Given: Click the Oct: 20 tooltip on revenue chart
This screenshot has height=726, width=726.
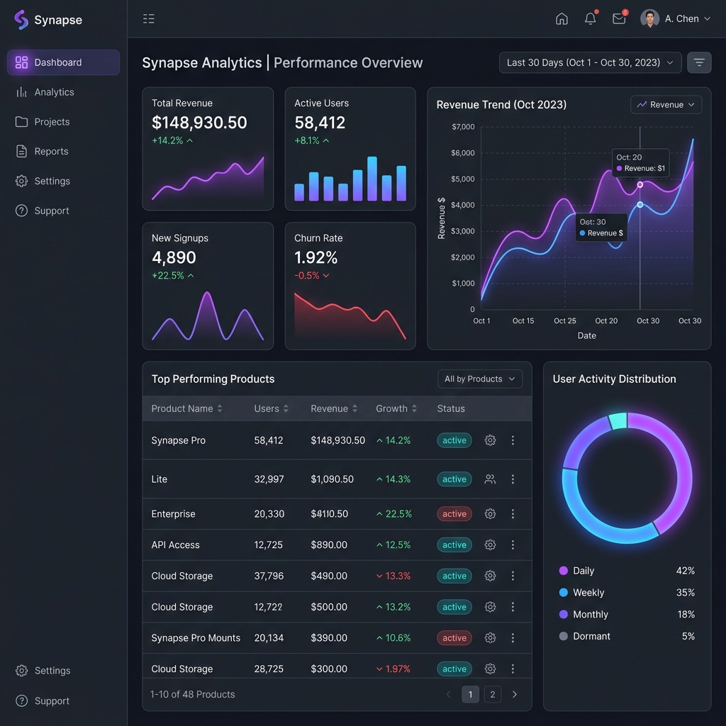Looking at the screenshot, I should pyautogui.click(x=640, y=162).
